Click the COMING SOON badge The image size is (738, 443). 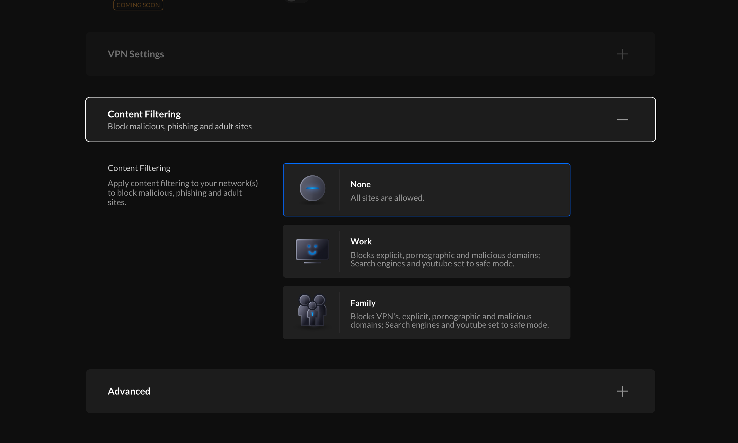point(138,5)
